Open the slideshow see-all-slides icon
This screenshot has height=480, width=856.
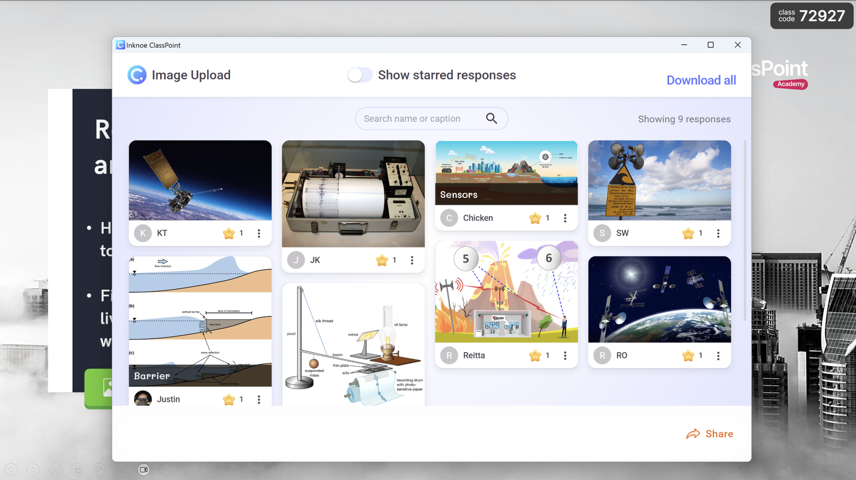(x=77, y=470)
